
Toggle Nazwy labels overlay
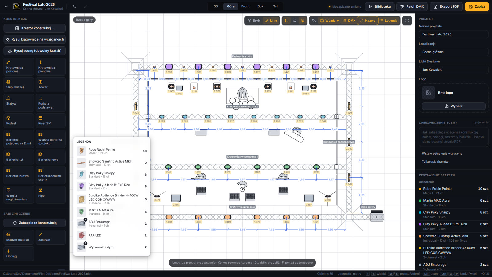pos(367,21)
